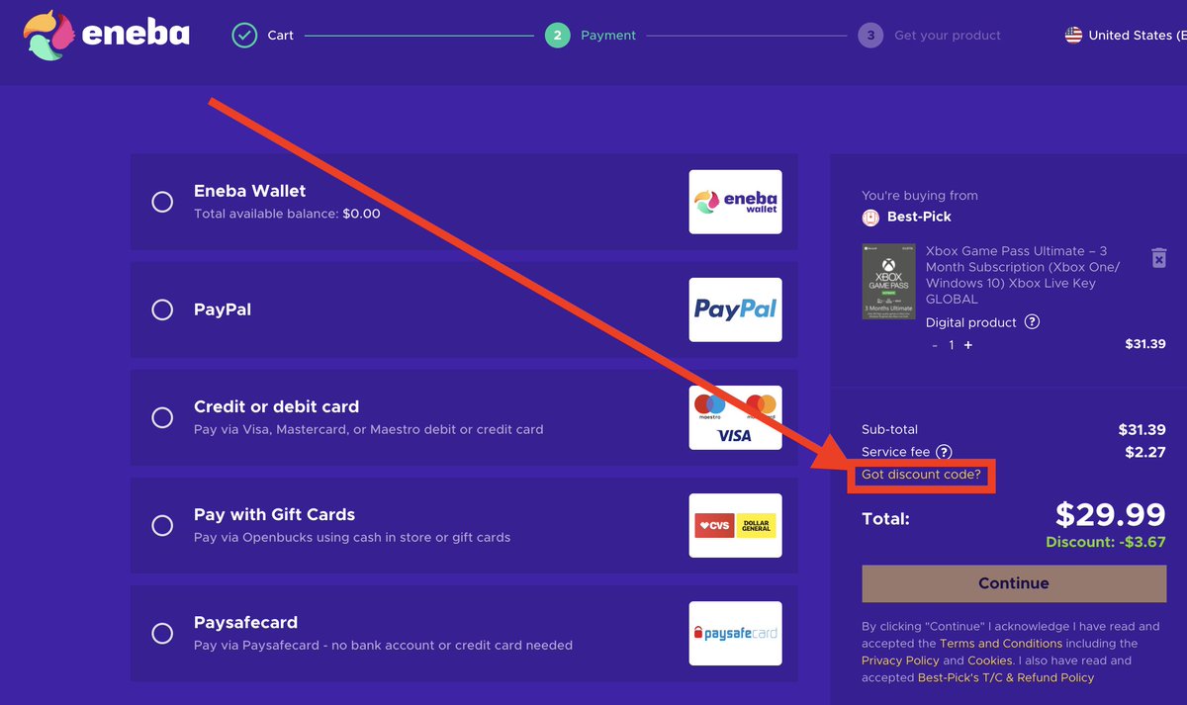Click the Total $29.99 amount
The height and width of the screenshot is (705, 1187).
pos(1111,513)
